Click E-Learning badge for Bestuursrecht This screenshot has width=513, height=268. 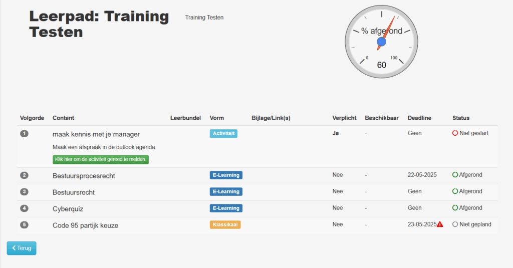click(x=226, y=191)
